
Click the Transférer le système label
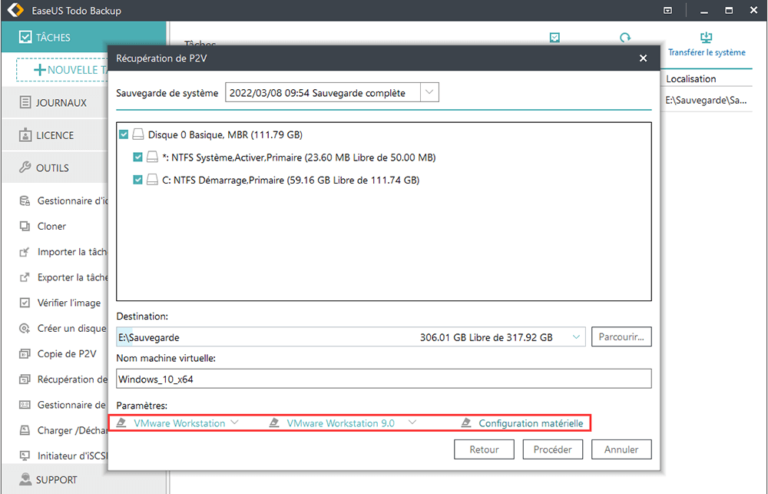click(707, 52)
